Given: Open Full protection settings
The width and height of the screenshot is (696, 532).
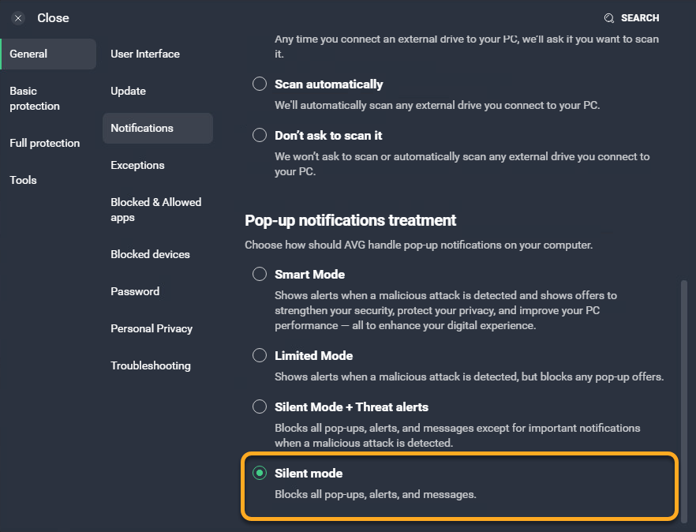Looking at the screenshot, I should (44, 143).
